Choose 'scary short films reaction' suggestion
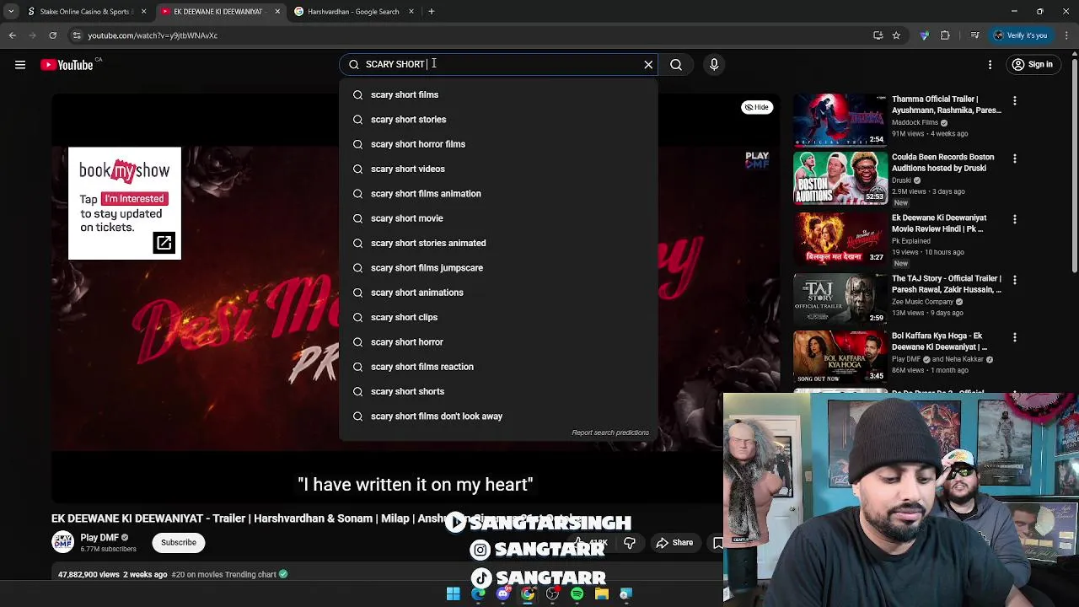The width and height of the screenshot is (1079, 607). (498, 367)
